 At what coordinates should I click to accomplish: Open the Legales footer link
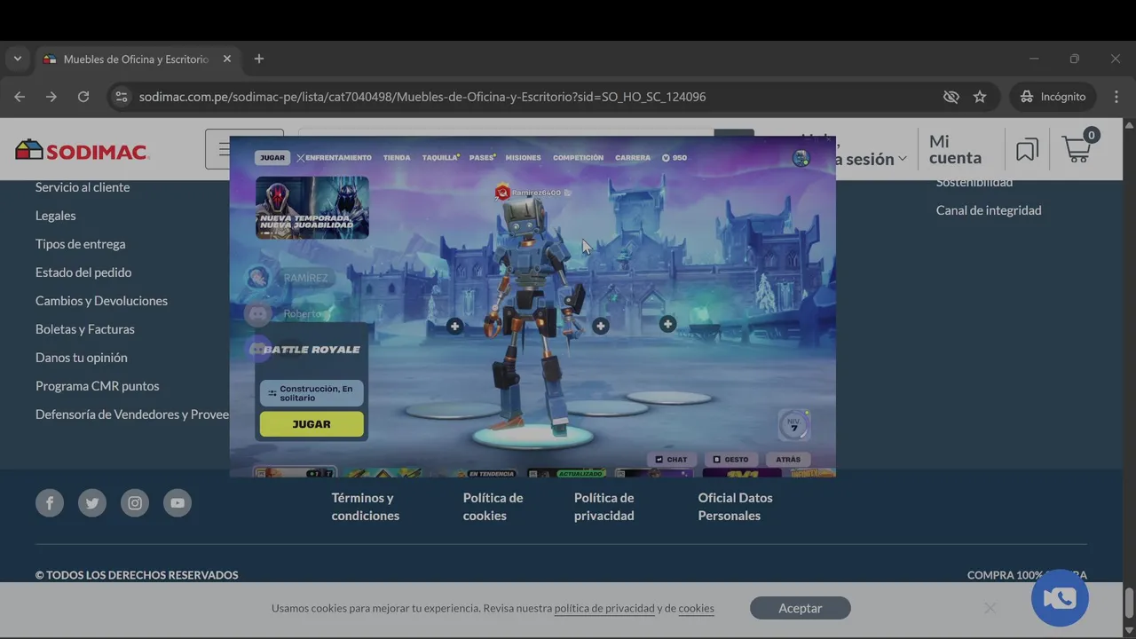pyautogui.click(x=55, y=216)
